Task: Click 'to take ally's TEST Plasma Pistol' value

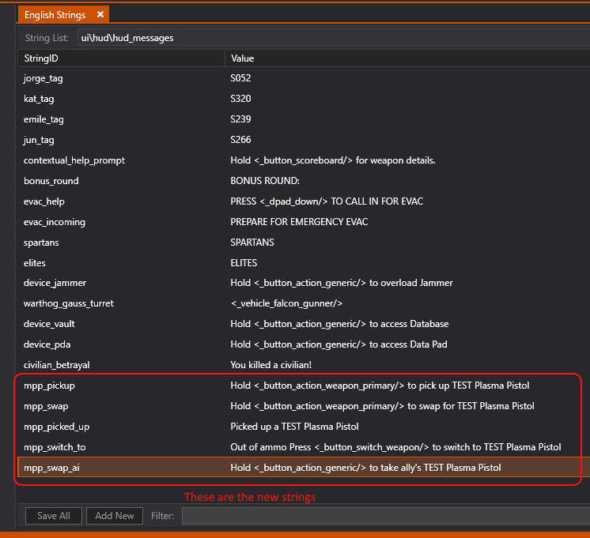Action: (x=365, y=468)
